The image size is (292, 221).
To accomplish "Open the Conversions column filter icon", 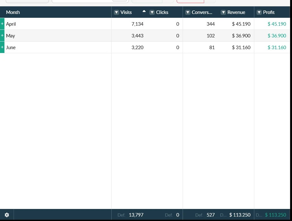I will (188, 12).
